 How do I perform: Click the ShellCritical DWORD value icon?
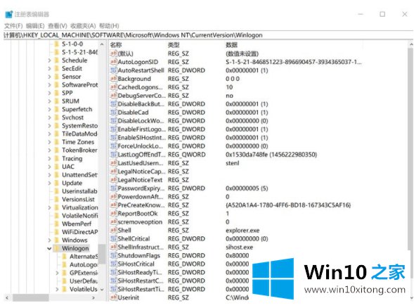tap(113, 239)
